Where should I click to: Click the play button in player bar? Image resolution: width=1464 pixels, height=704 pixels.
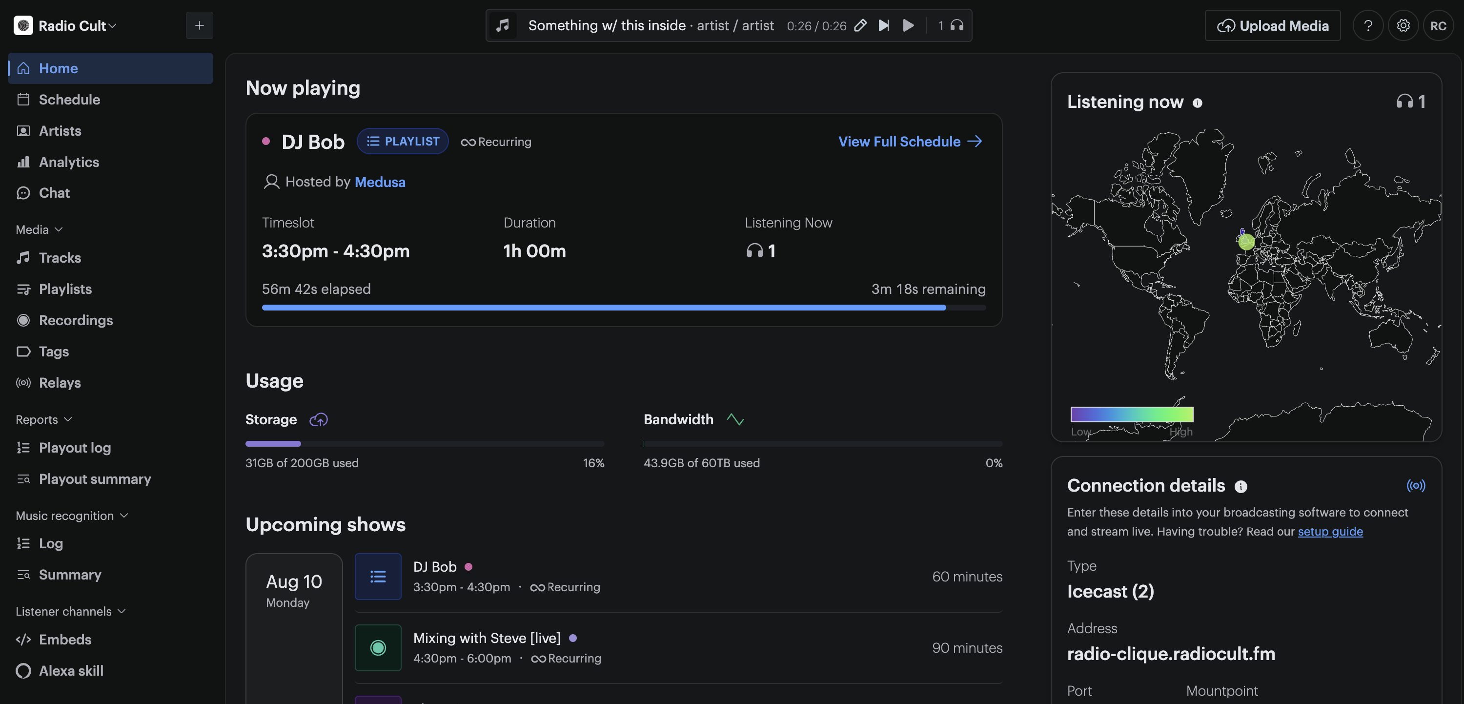coord(908,25)
